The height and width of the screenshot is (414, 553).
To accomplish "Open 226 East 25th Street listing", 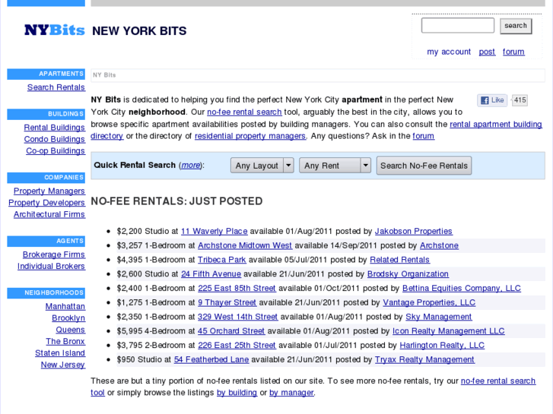I will pos(237,346).
